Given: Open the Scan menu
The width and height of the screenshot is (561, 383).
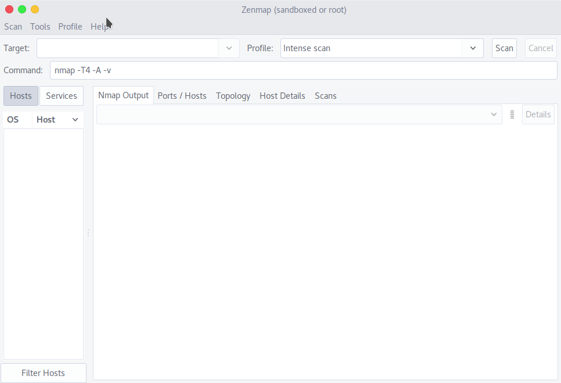Looking at the screenshot, I should pos(13,27).
